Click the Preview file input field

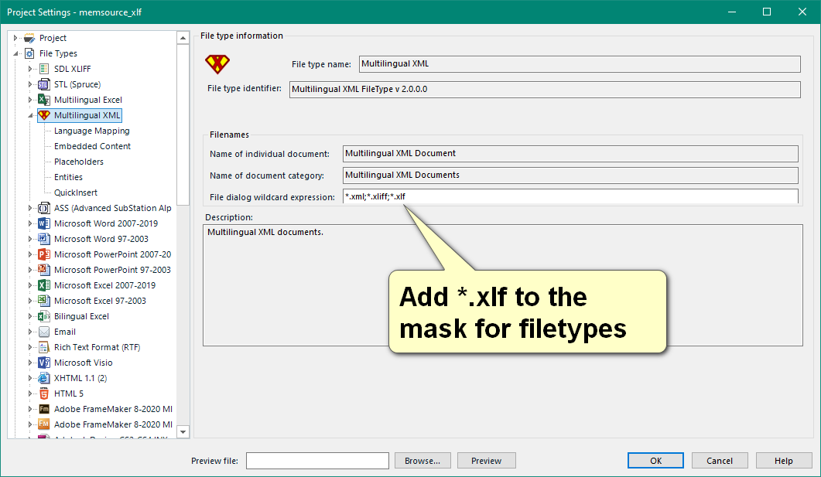click(x=317, y=461)
